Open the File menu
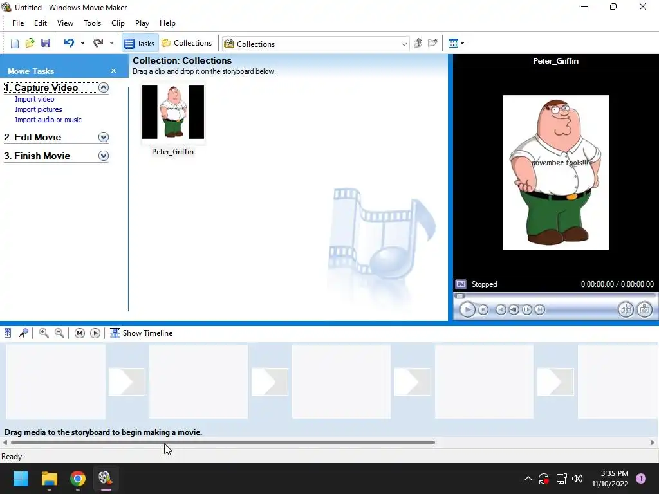Screen dimensions: 659x494 (18, 23)
